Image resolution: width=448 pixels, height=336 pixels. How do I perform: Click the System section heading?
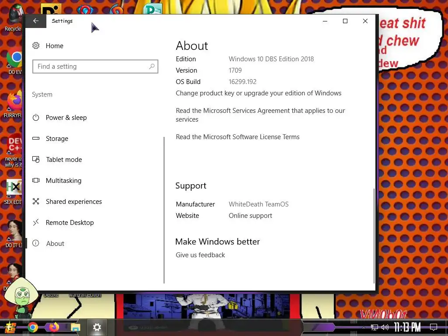[x=42, y=94]
